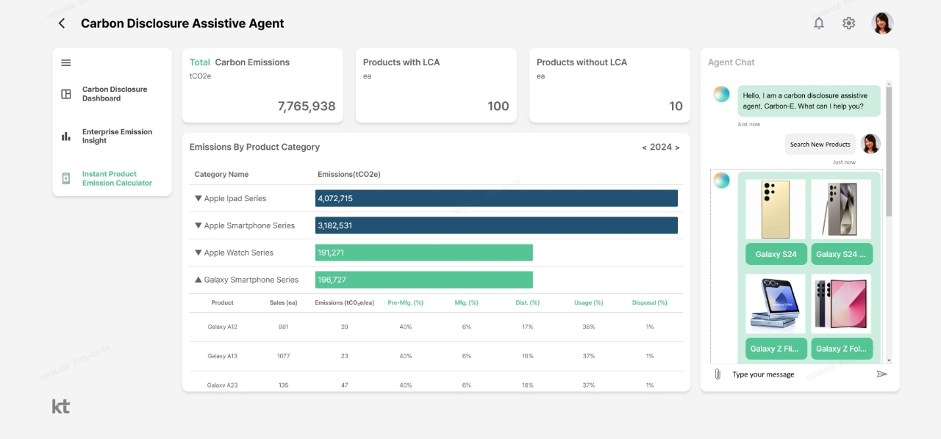941x439 pixels.
Task: Select the Galaxy Z Fli... button
Action: coord(776,349)
